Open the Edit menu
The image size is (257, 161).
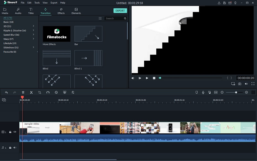click(29, 2)
